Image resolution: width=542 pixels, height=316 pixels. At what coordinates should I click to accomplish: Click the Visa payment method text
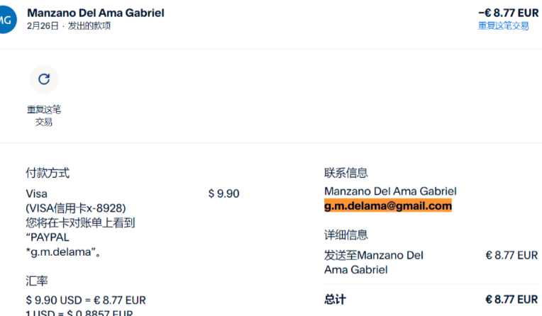click(x=36, y=193)
